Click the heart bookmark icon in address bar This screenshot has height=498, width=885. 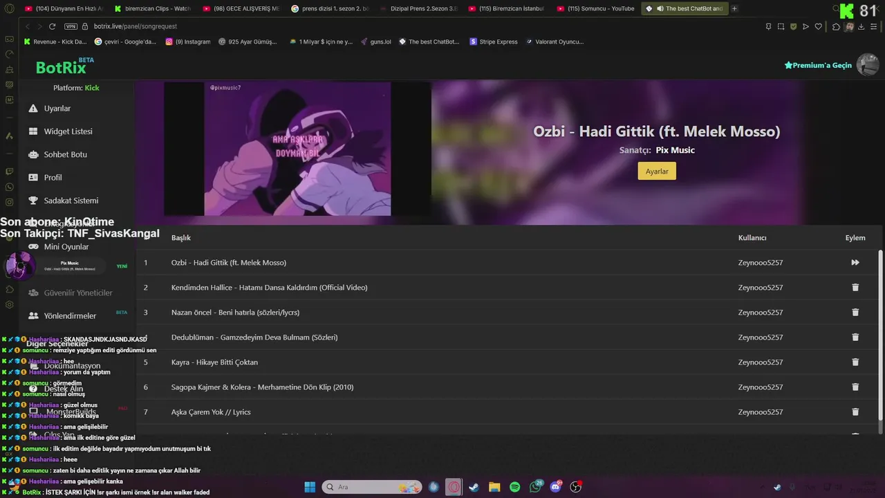(819, 26)
